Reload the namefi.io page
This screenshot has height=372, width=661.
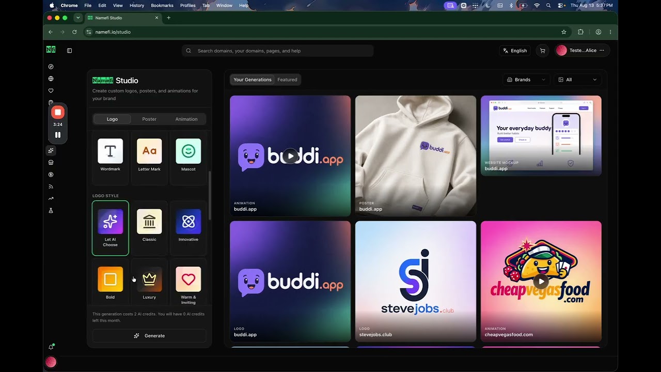(74, 32)
